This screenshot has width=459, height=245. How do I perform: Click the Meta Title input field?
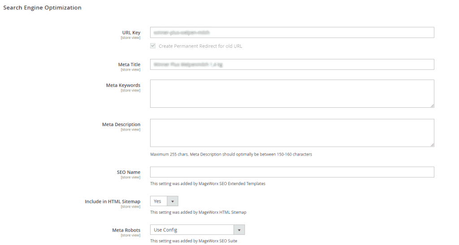292,64
